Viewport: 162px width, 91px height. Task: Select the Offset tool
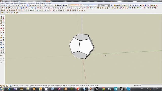coord(3,33)
